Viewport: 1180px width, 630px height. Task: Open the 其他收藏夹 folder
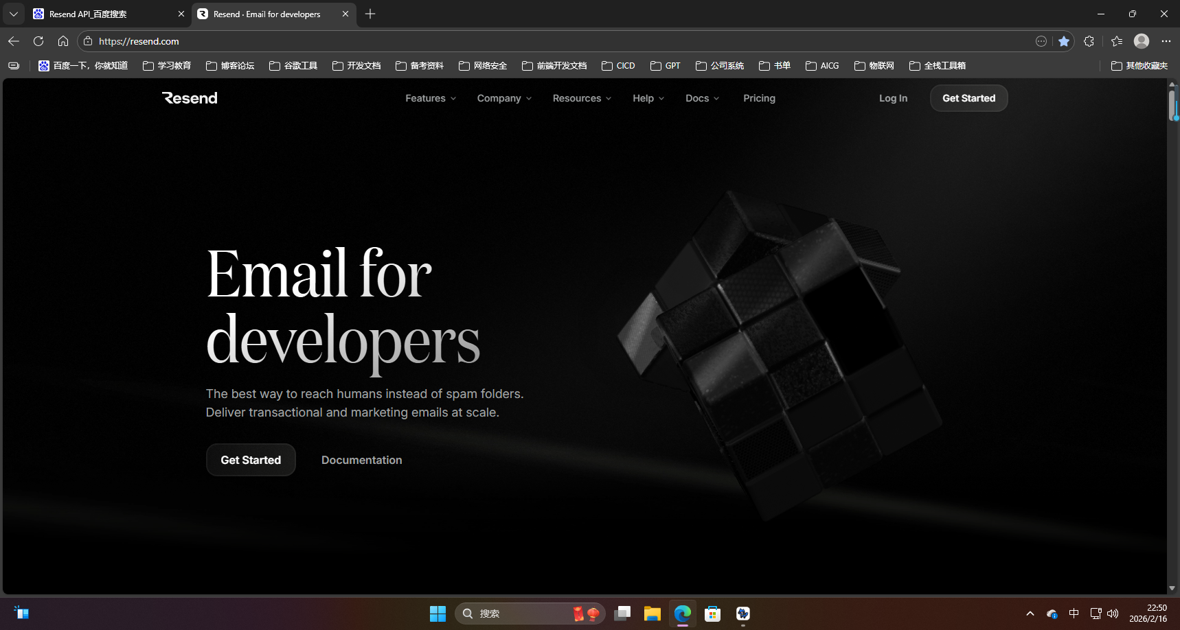pos(1139,66)
